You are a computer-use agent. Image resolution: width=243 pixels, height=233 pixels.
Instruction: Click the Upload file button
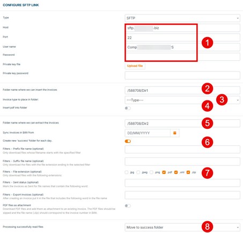click(x=135, y=66)
